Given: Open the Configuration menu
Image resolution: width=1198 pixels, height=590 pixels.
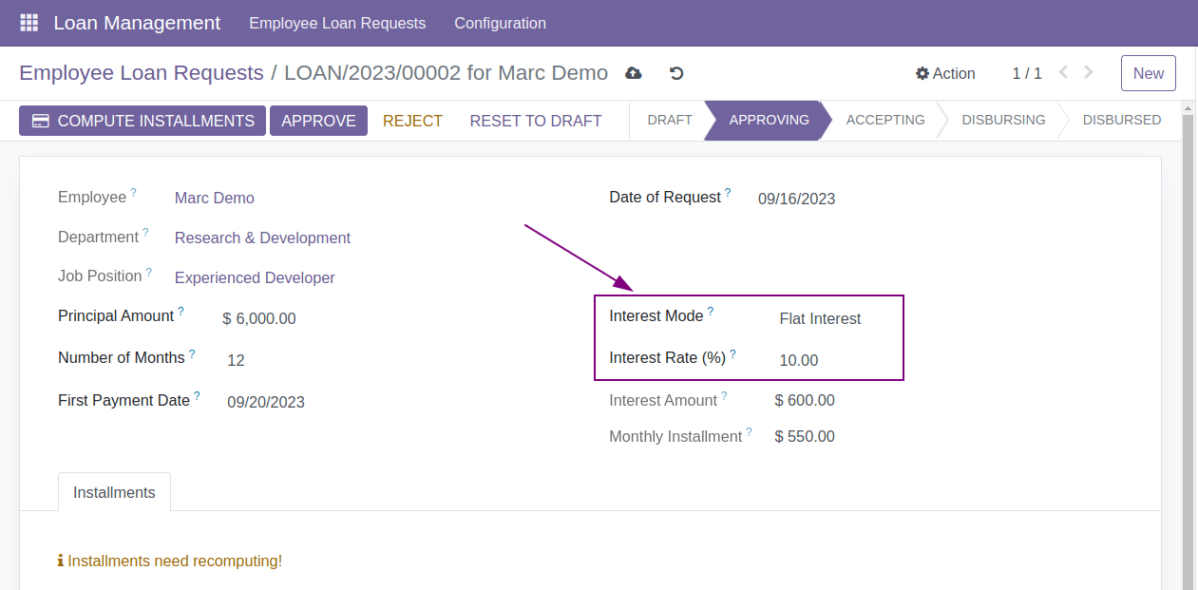Looking at the screenshot, I should [x=500, y=23].
